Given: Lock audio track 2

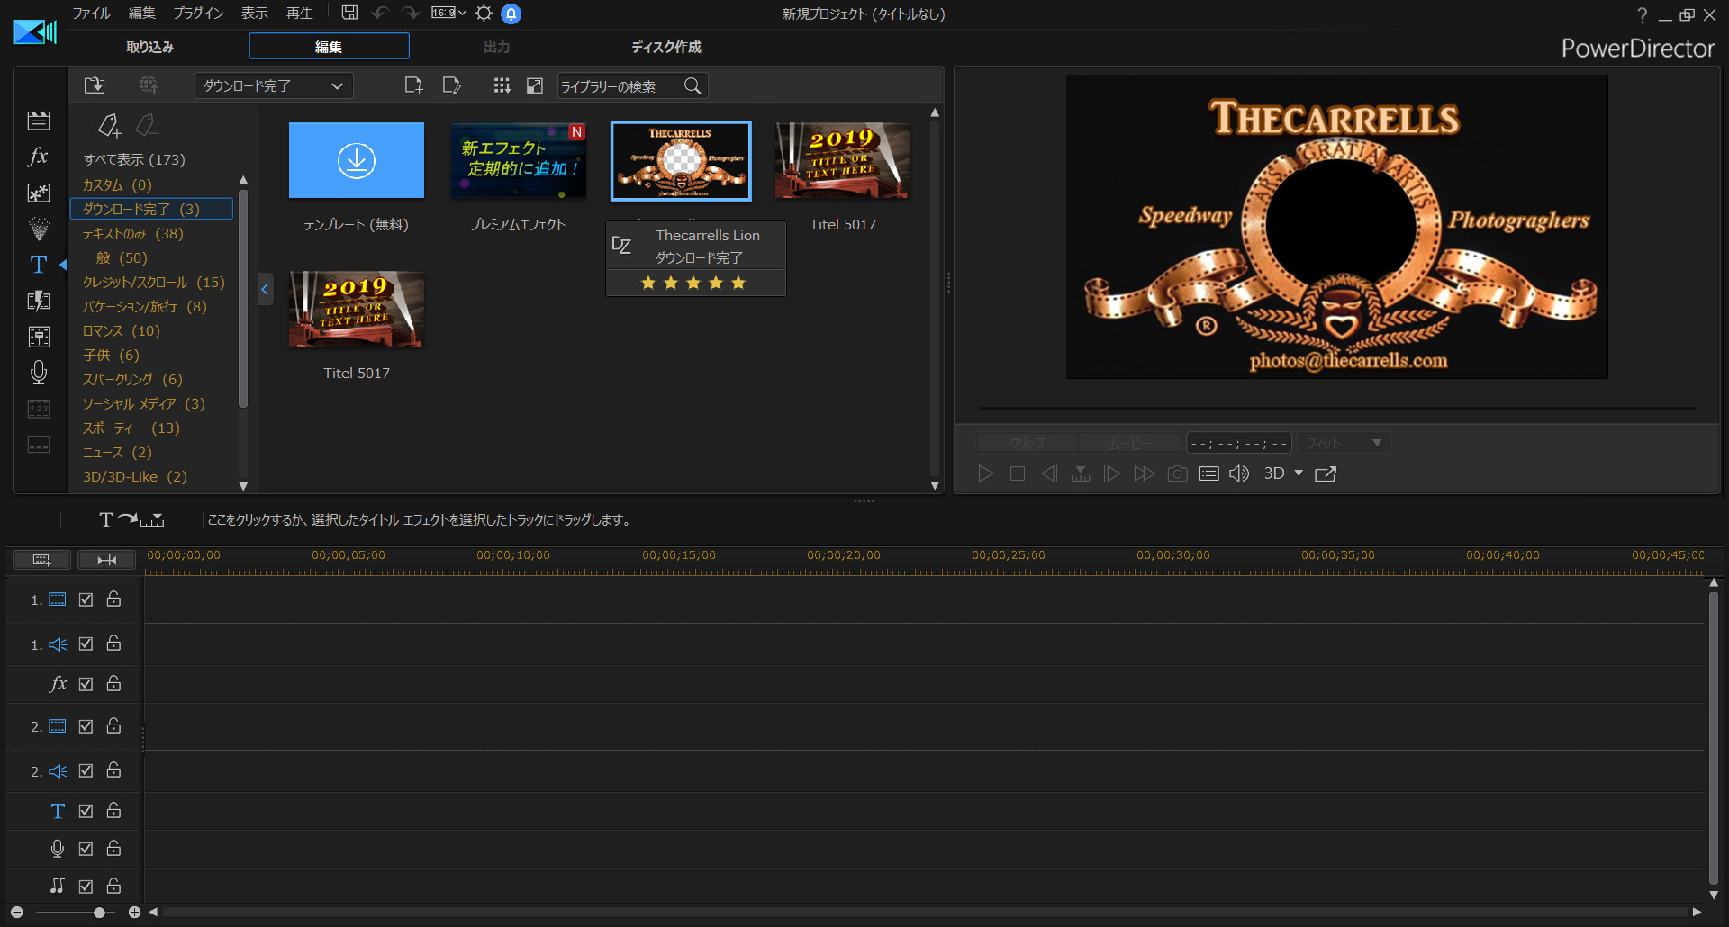Looking at the screenshot, I should pos(113,769).
